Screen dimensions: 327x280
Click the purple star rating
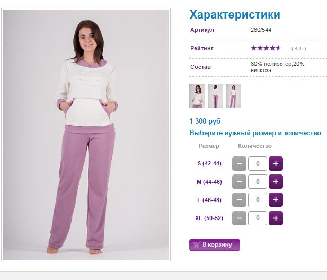pyautogui.click(x=266, y=48)
